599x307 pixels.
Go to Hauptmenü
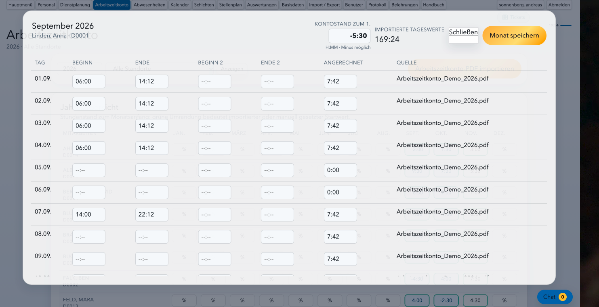(21, 5)
